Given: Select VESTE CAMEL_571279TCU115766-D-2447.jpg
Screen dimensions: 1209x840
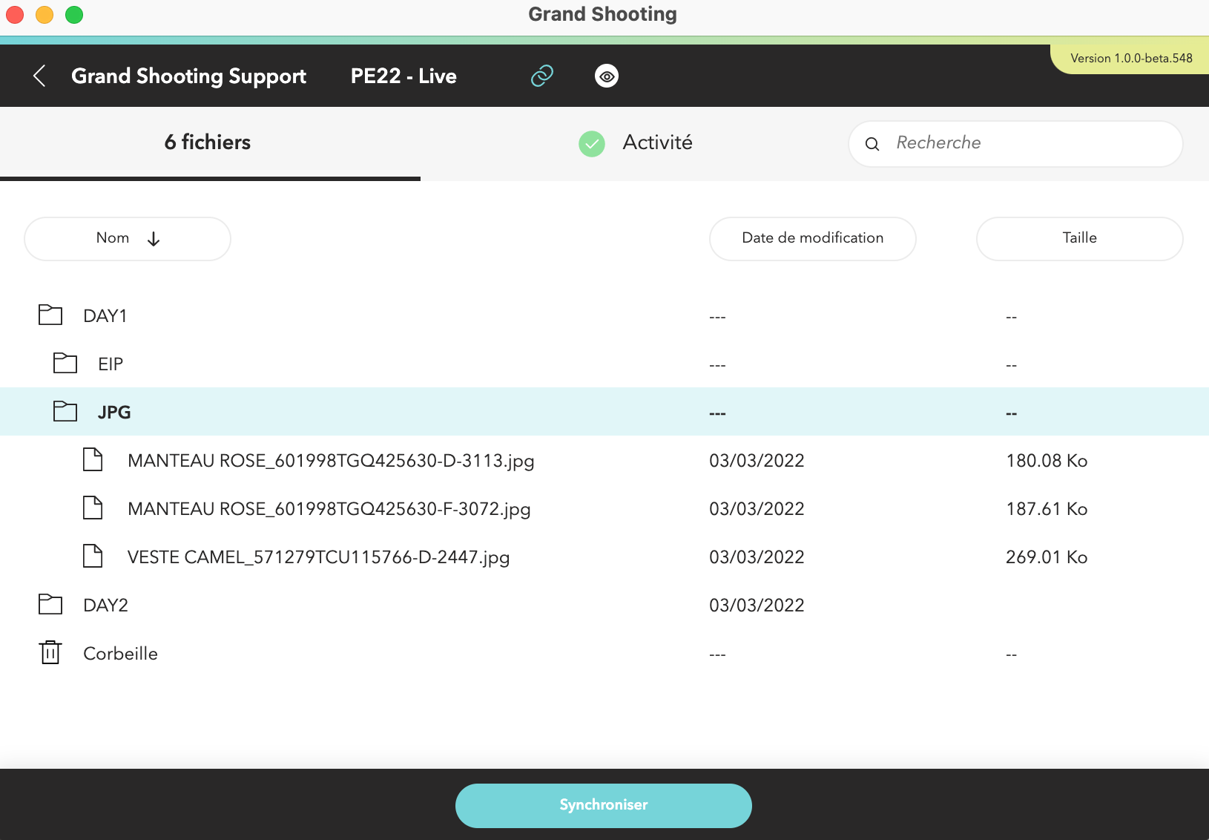Looking at the screenshot, I should click(319, 557).
